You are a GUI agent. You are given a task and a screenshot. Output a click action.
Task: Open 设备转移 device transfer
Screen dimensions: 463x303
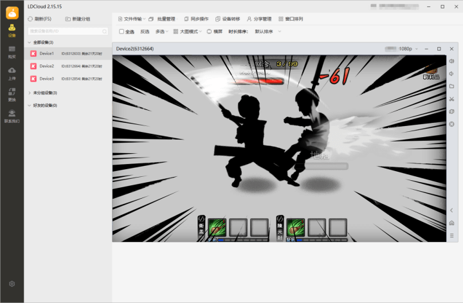pyautogui.click(x=228, y=19)
